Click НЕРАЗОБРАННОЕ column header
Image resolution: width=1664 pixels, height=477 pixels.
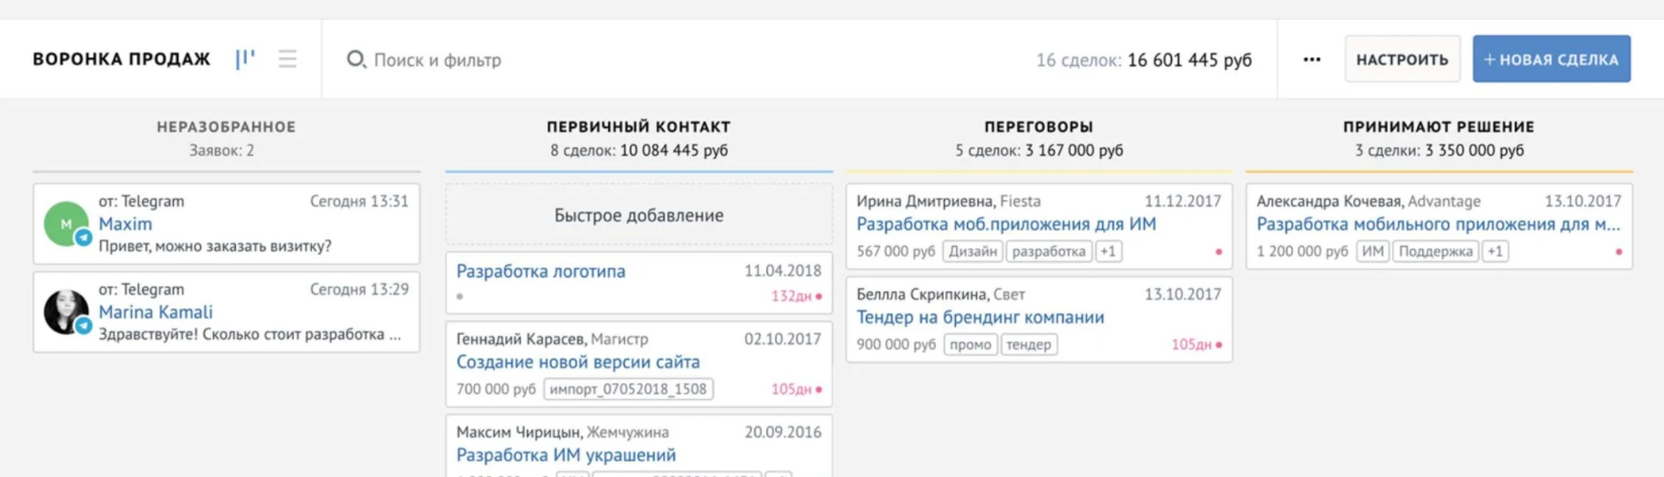pos(226,126)
